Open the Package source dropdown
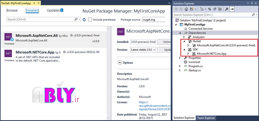This screenshot has height=121, width=259. pyautogui.click(x=154, y=20)
